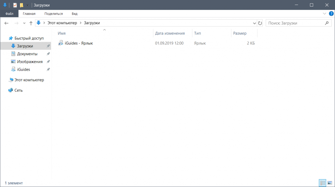Screen dimensions: 335x187
Task: Sort files by Дата изменения column header
Action: pos(170,33)
